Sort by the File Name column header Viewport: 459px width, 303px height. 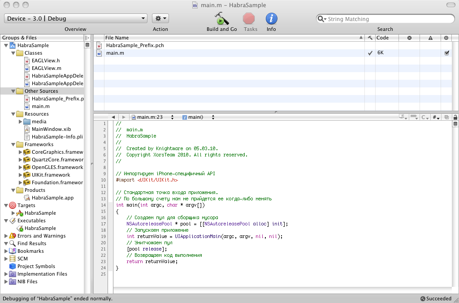point(234,38)
